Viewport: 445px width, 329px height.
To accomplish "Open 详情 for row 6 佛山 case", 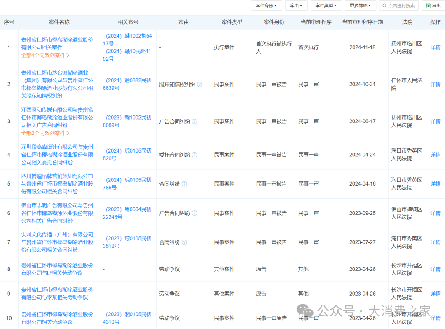I will coord(436,213).
